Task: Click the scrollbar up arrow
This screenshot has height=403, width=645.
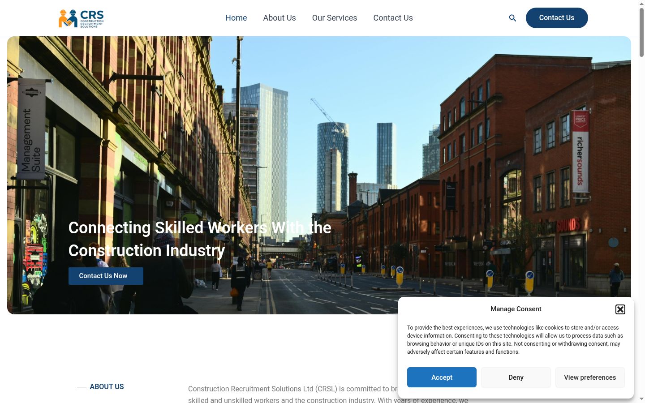Action: pos(641,3)
